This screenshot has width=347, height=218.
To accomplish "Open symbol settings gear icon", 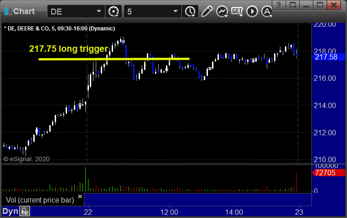I will pyautogui.click(x=114, y=11).
